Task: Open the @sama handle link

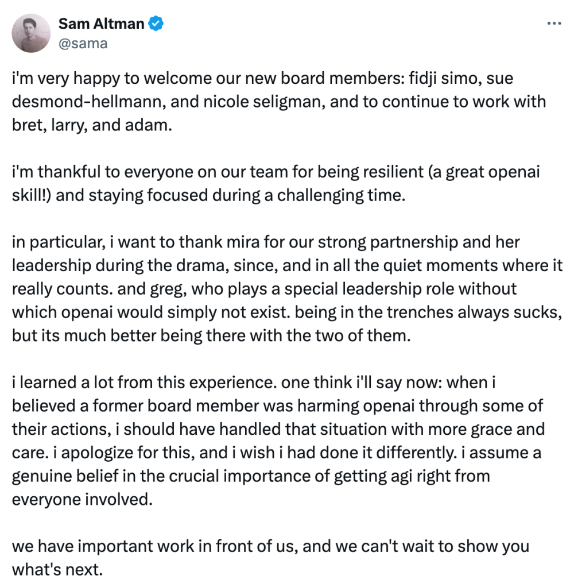Action: [83, 44]
